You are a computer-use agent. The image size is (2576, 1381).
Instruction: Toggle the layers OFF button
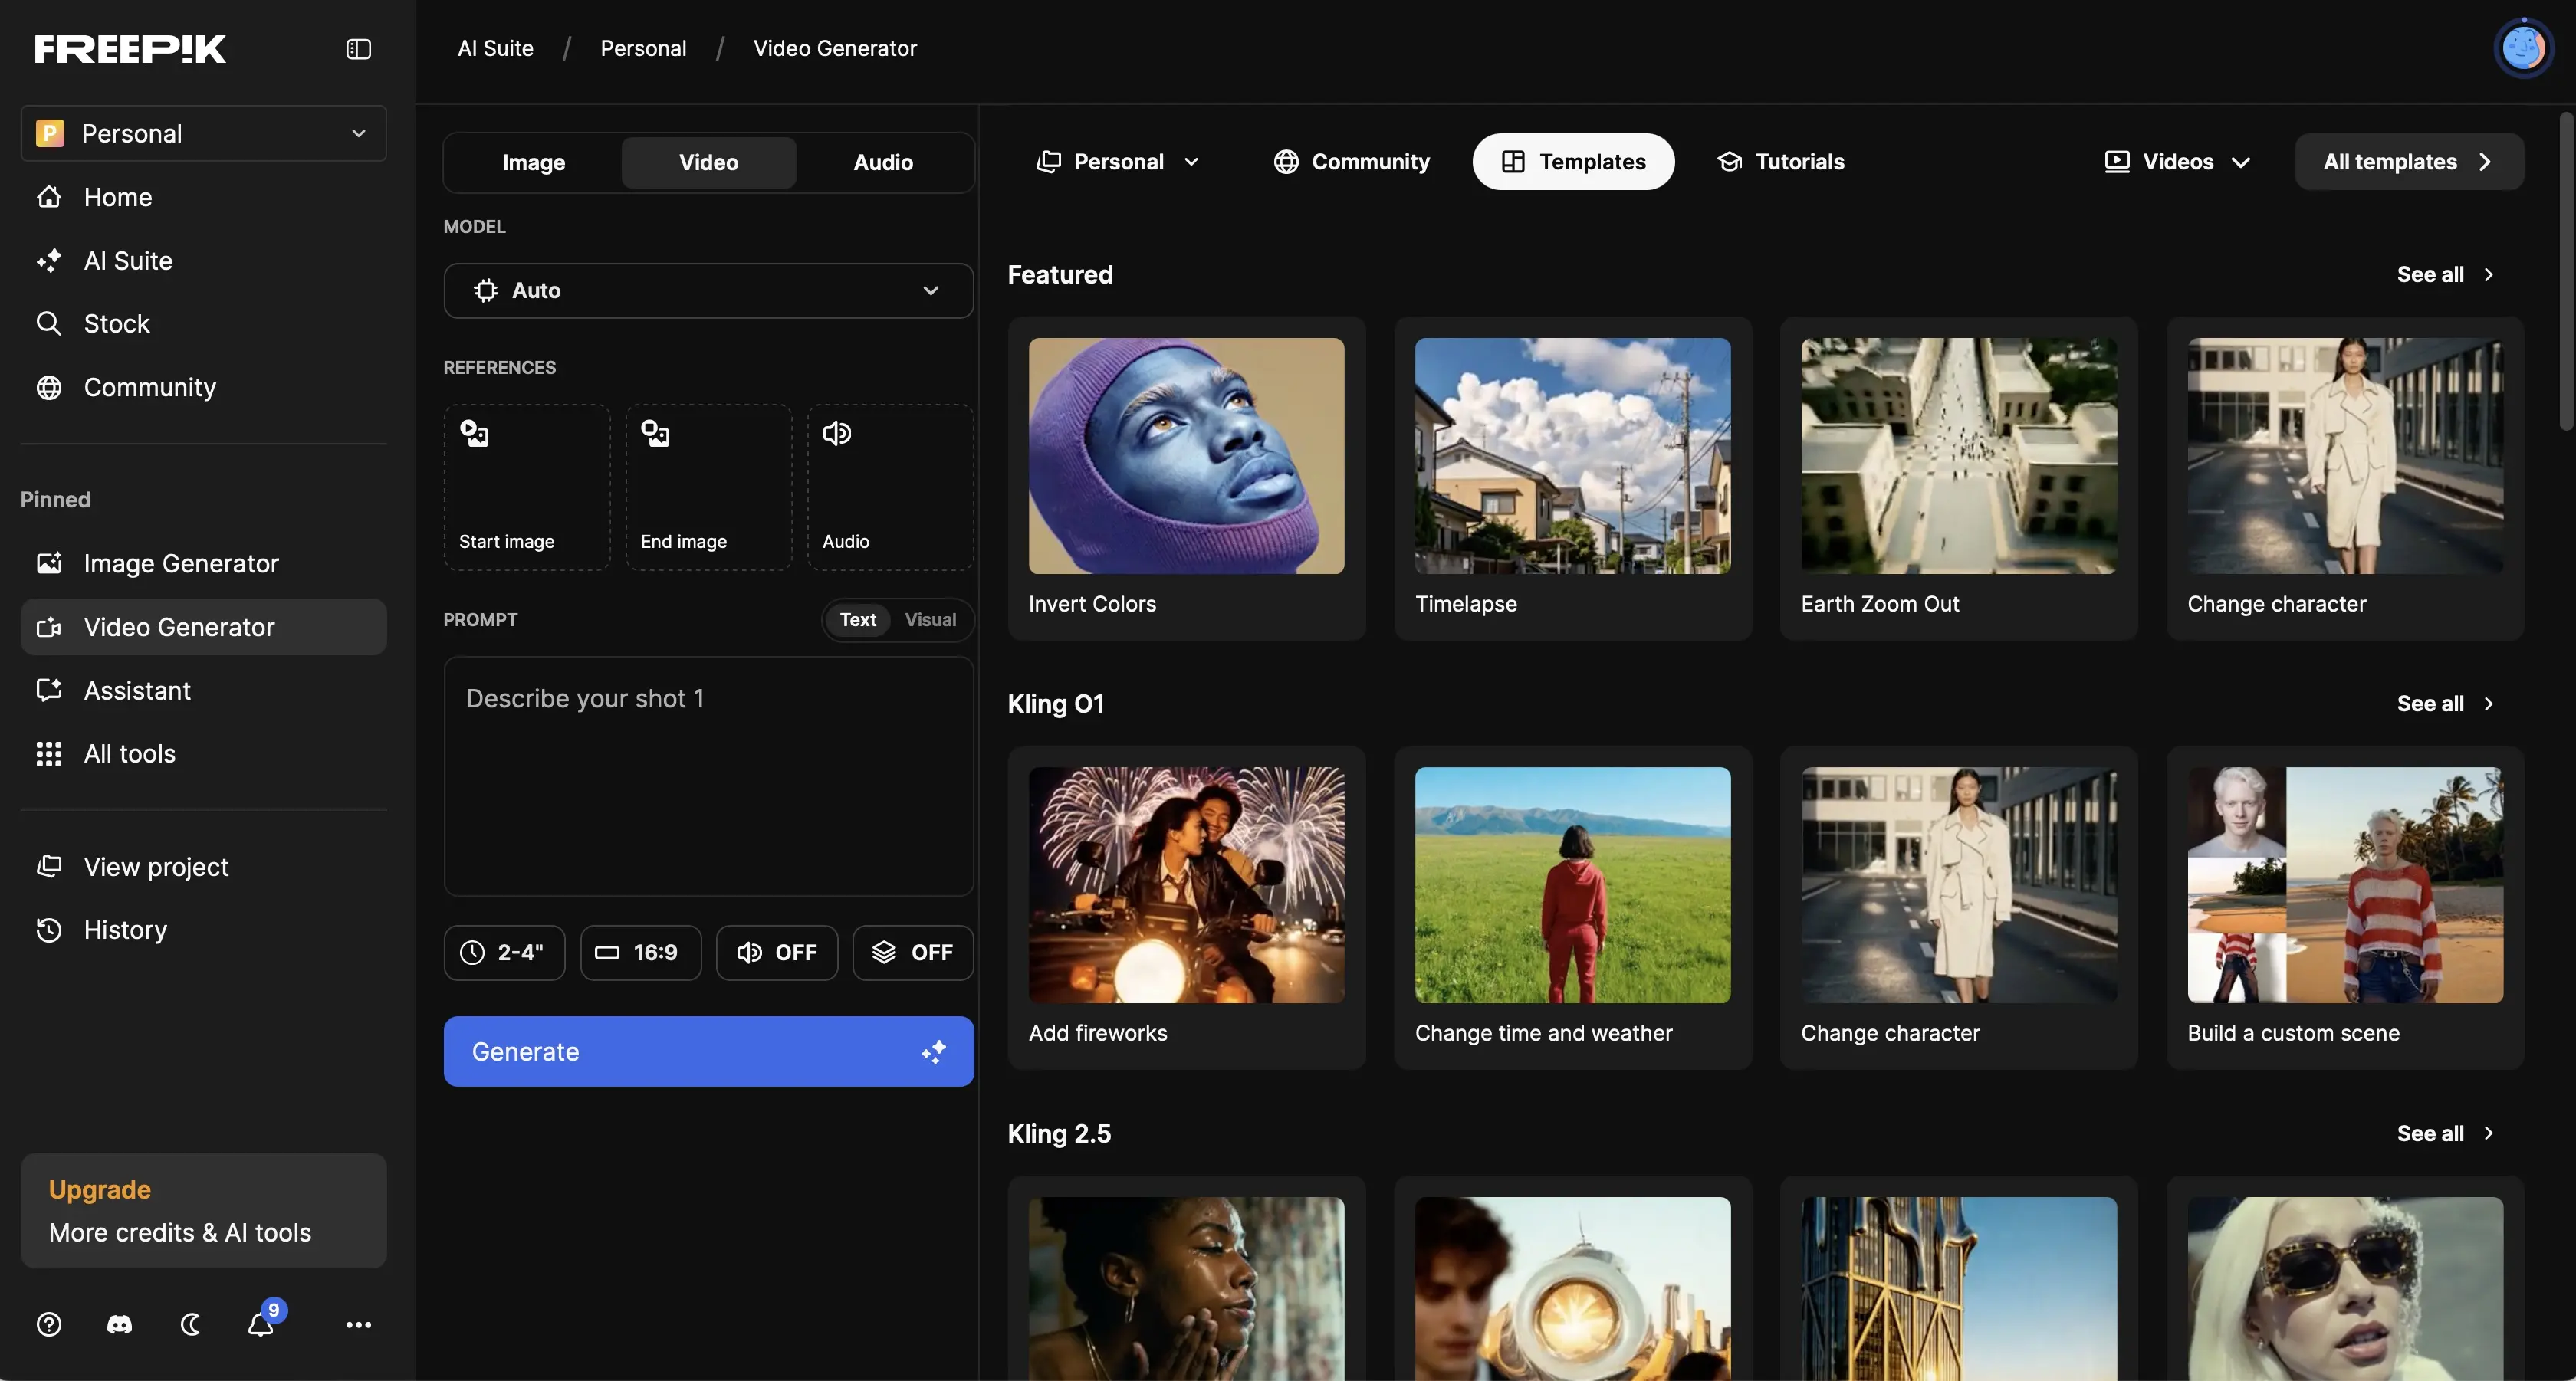(912, 953)
